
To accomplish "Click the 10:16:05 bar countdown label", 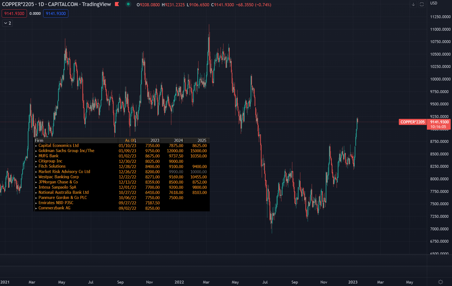I will click(438, 127).
